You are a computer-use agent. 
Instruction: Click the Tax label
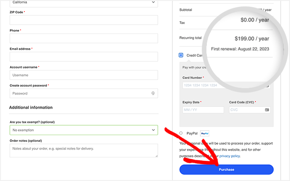182,23
